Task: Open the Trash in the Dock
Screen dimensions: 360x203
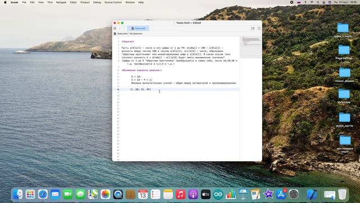Action: coord(342,195)
